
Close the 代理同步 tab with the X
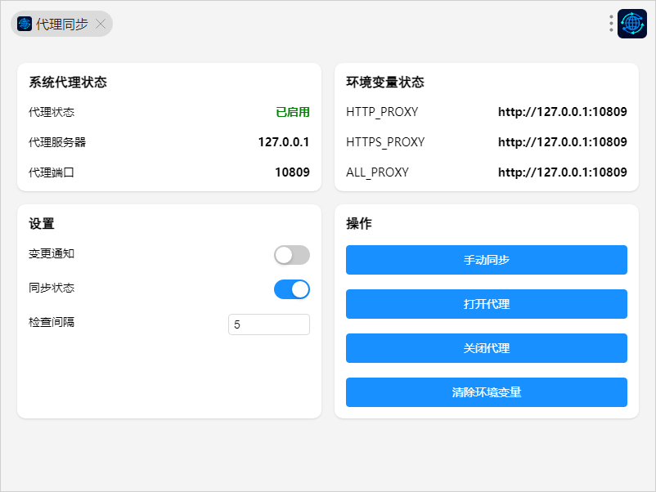pos(101,24)
